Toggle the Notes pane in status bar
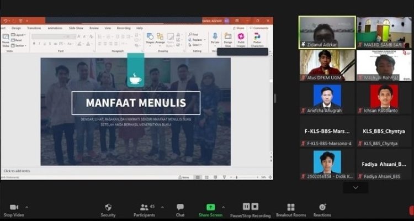414x221 pixels. (x=184, y=177)
